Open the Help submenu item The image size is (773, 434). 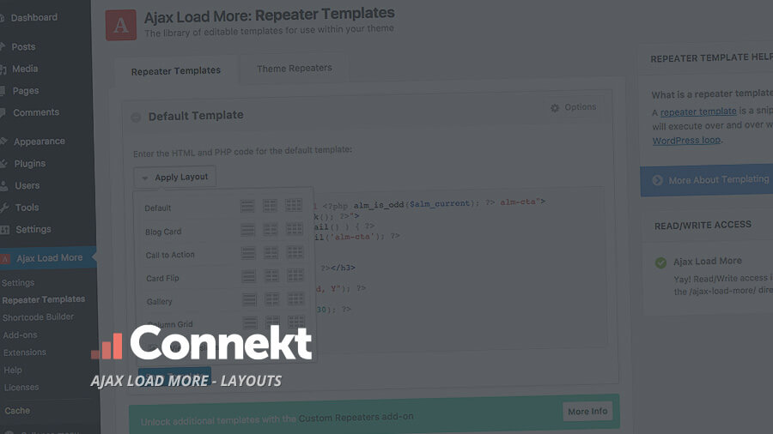pos(13,370)
